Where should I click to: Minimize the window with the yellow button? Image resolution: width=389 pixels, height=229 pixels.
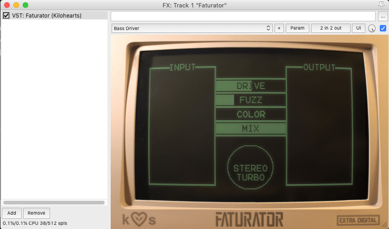pyautogui.click(x=16, y=5)
